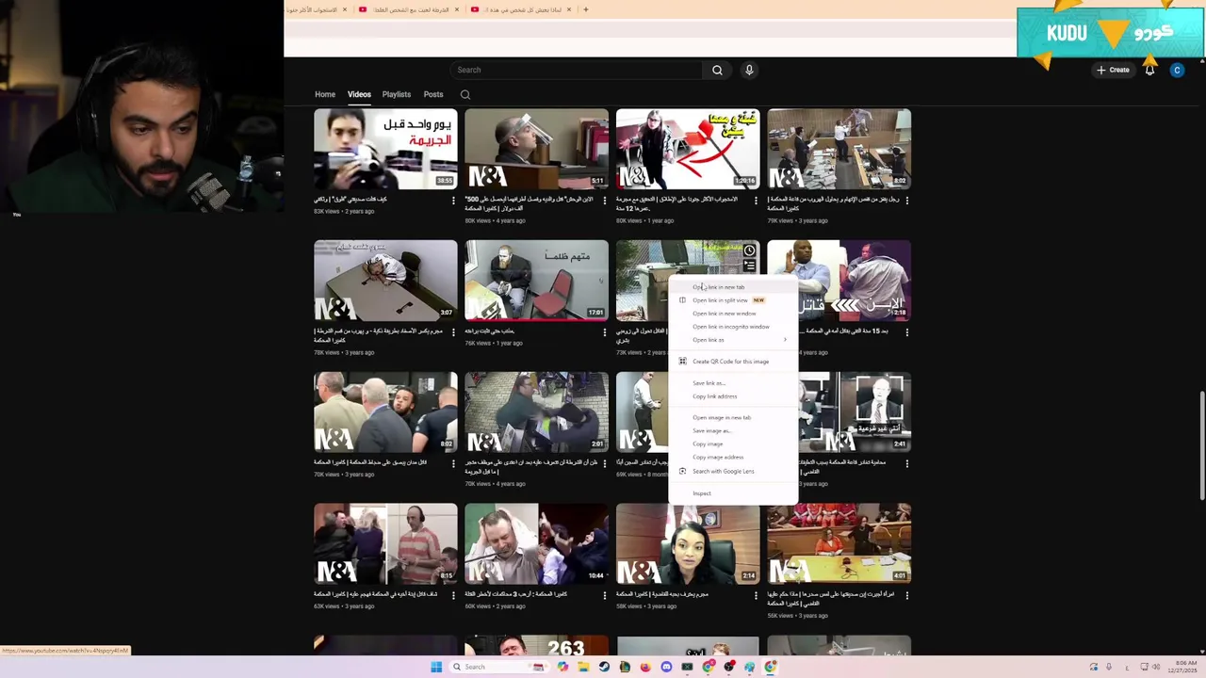Screen dimensions: 1206x678
Task: Open Windows Start menu
Action: (x=436, y=667)
